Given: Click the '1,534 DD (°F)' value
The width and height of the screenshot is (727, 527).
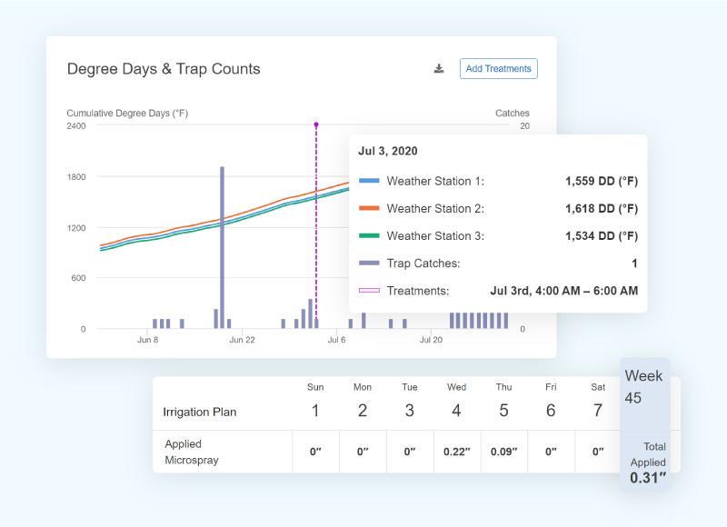Looking at the screenshot, I should [602, 236].
